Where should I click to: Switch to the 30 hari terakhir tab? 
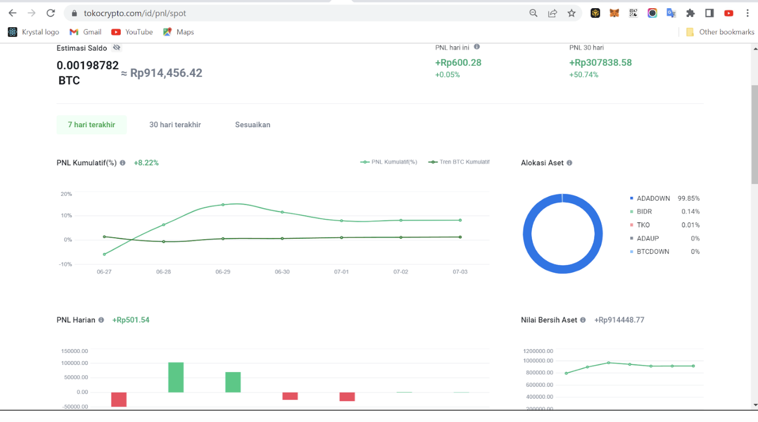pyautogui.click(x=175, y=125)
